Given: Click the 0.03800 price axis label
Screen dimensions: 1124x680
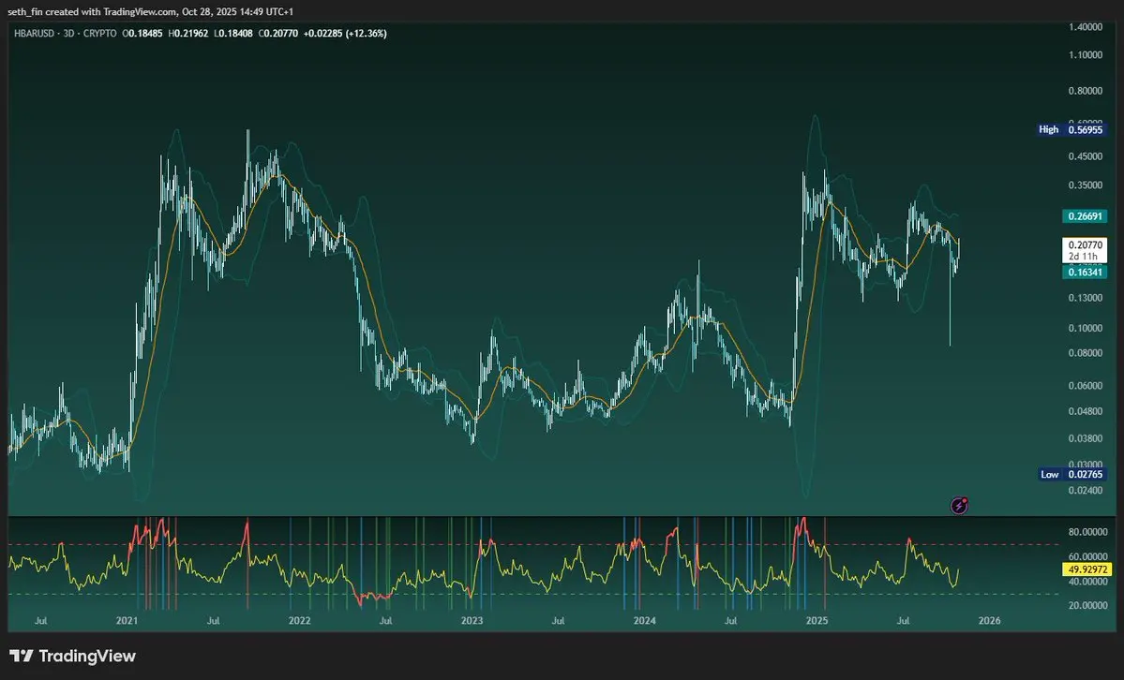Looking at the screenshot, I should [1086, 438].
